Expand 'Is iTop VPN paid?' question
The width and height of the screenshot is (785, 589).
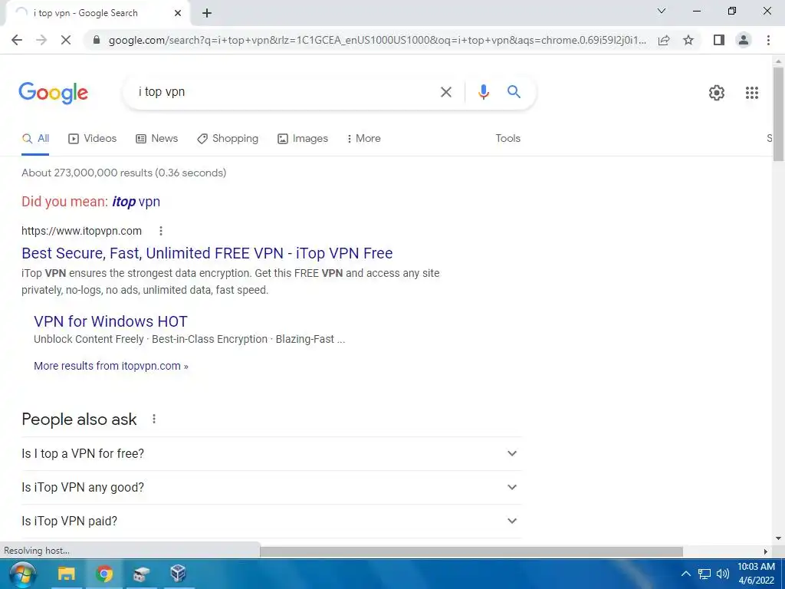(271, 522)
